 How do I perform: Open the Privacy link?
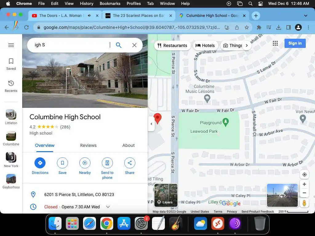[x=232, y=211]
